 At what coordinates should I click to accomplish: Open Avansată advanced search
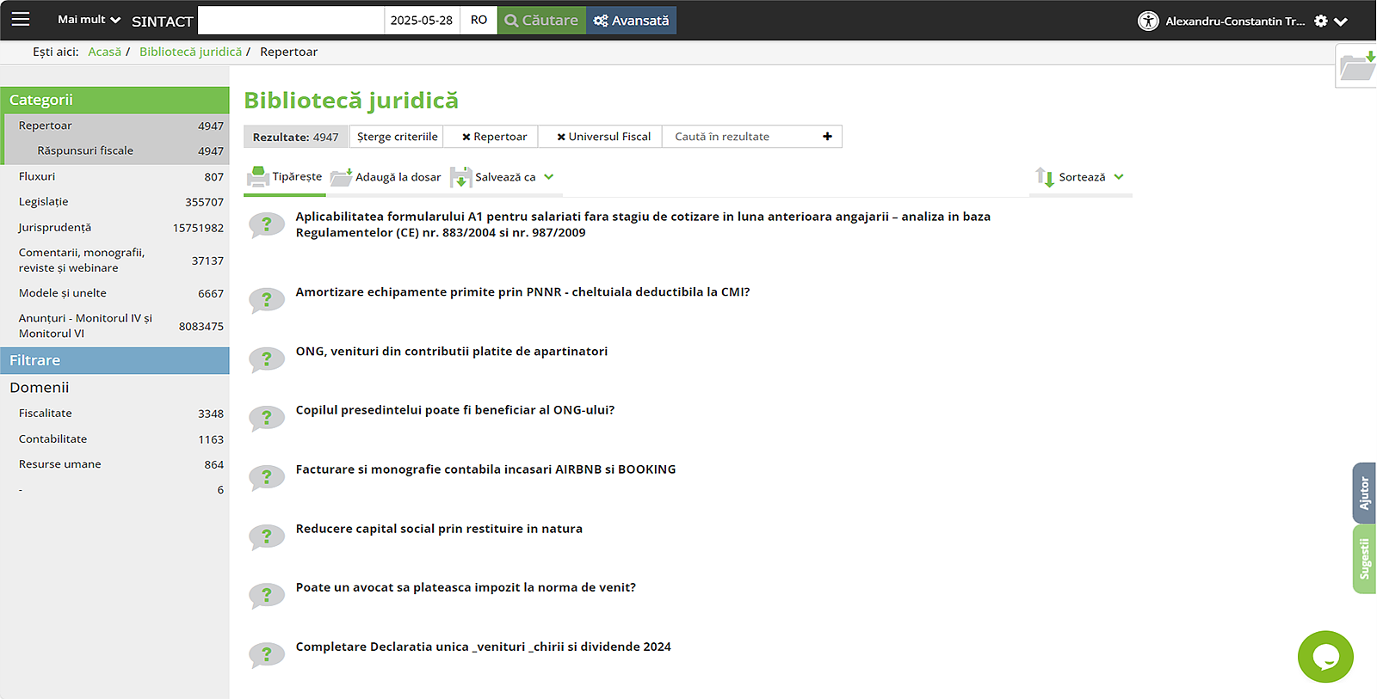(x=631, y=20)
